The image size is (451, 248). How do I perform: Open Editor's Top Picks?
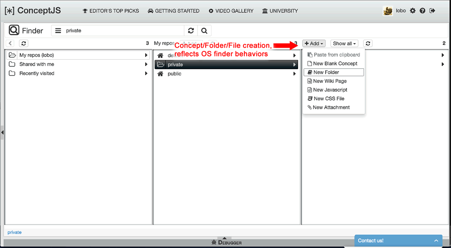tap(111, 11)
